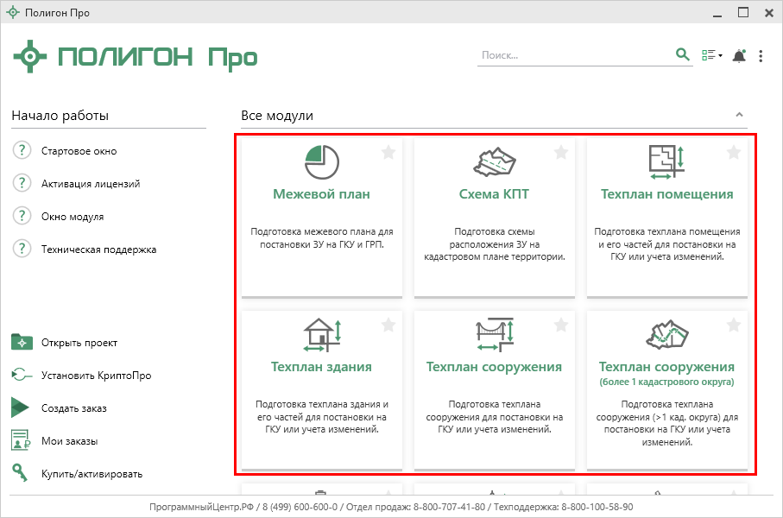Collapse the Все модули section
Screen dimensions: 783x518
[x=738, y=115]
